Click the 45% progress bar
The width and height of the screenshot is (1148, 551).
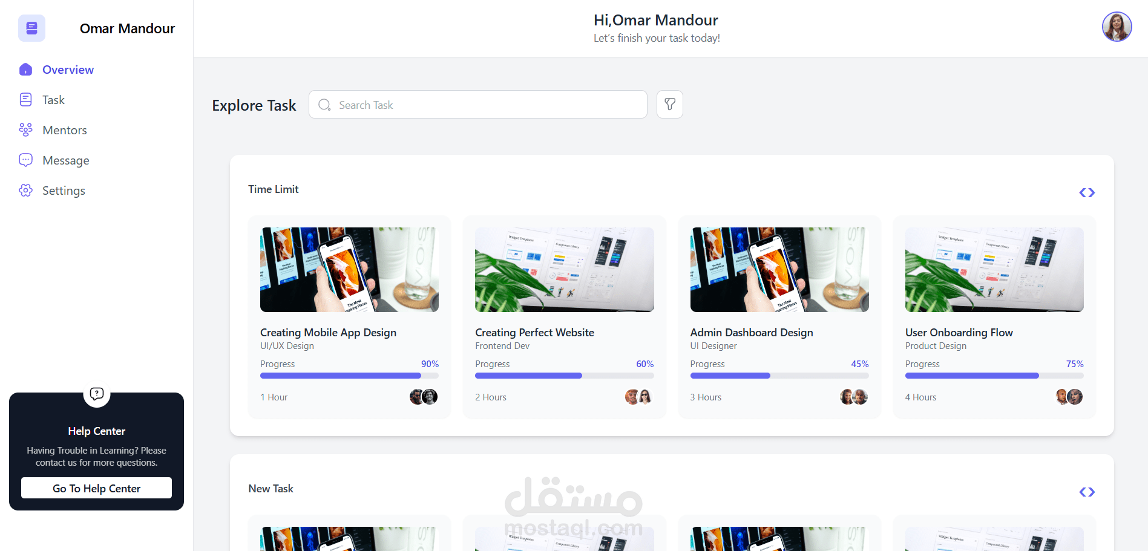(x=779, y=376)
